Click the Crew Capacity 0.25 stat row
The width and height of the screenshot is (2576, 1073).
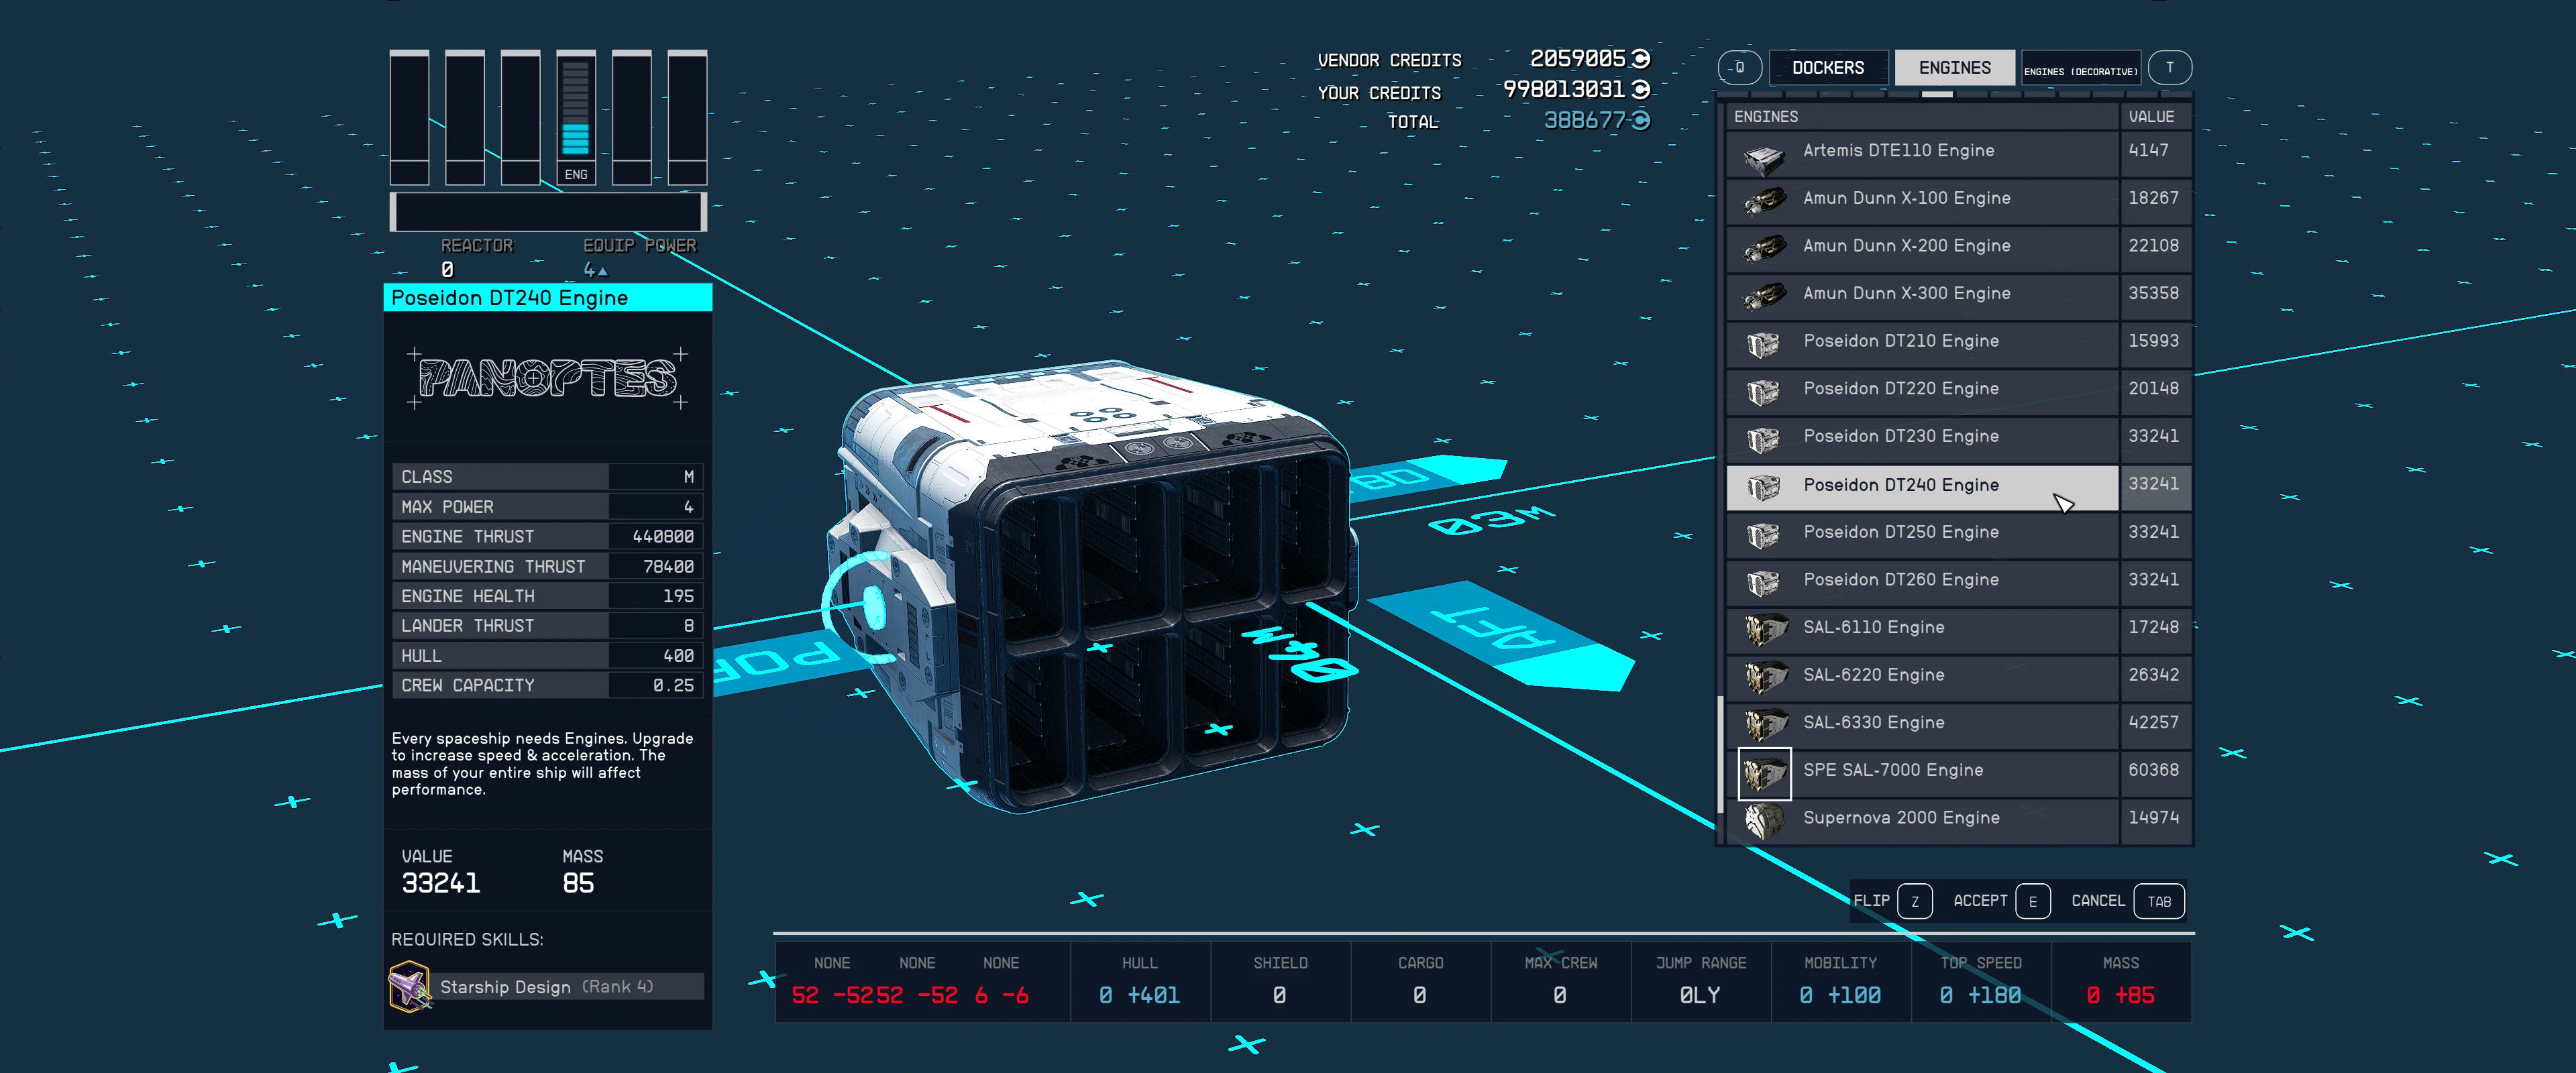548,686
